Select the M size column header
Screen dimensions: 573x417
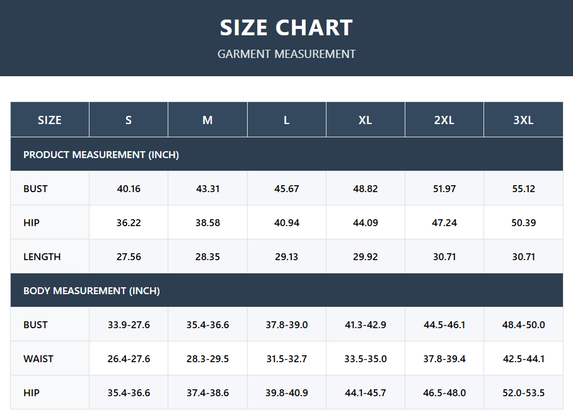click(207, 120)
